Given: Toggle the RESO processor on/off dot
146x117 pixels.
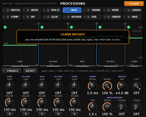Looking at the screenshot, I should 28,10.
